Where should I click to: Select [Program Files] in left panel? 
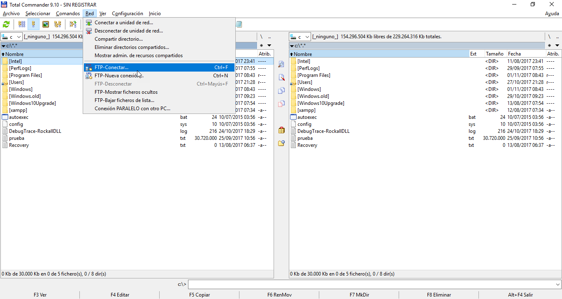coord(26,75)
